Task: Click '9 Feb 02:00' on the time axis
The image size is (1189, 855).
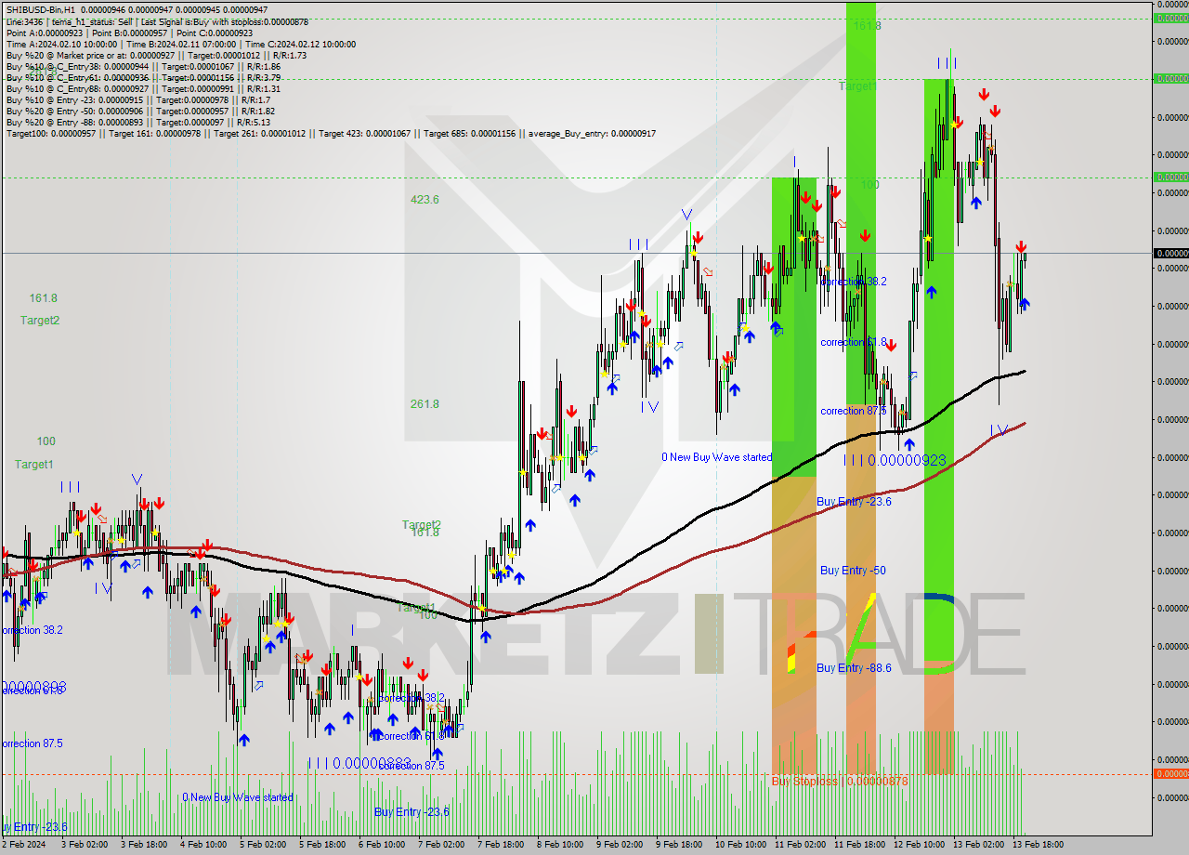Action: click(620, 845)
